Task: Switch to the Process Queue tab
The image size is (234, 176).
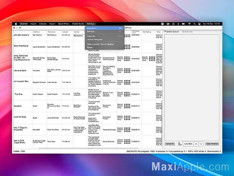Action: 171,31
